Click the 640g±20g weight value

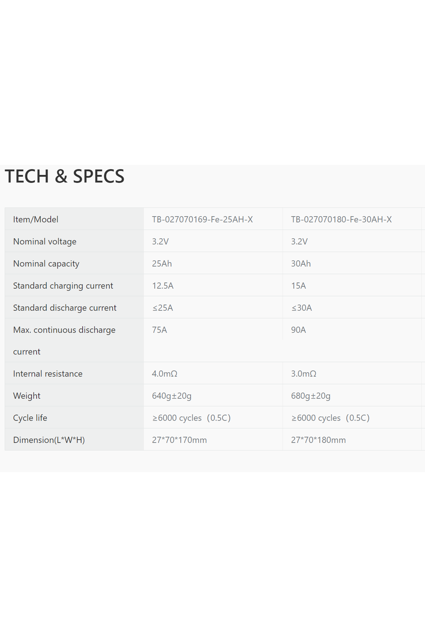(171, 396)
